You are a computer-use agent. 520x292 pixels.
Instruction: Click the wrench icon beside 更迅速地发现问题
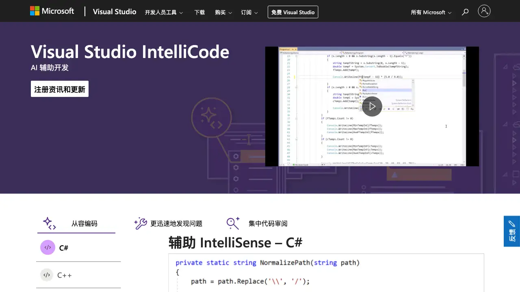point(140,223)
